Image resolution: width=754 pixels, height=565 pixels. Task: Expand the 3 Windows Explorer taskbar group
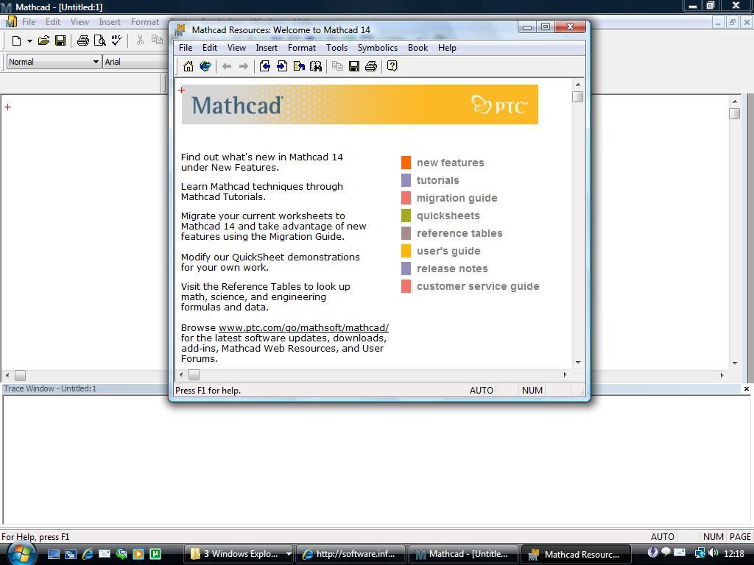point(288,554)
